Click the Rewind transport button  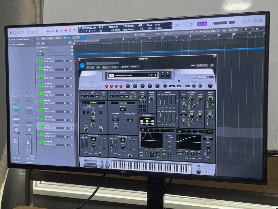pyautogui.click(x=48, y=31)
